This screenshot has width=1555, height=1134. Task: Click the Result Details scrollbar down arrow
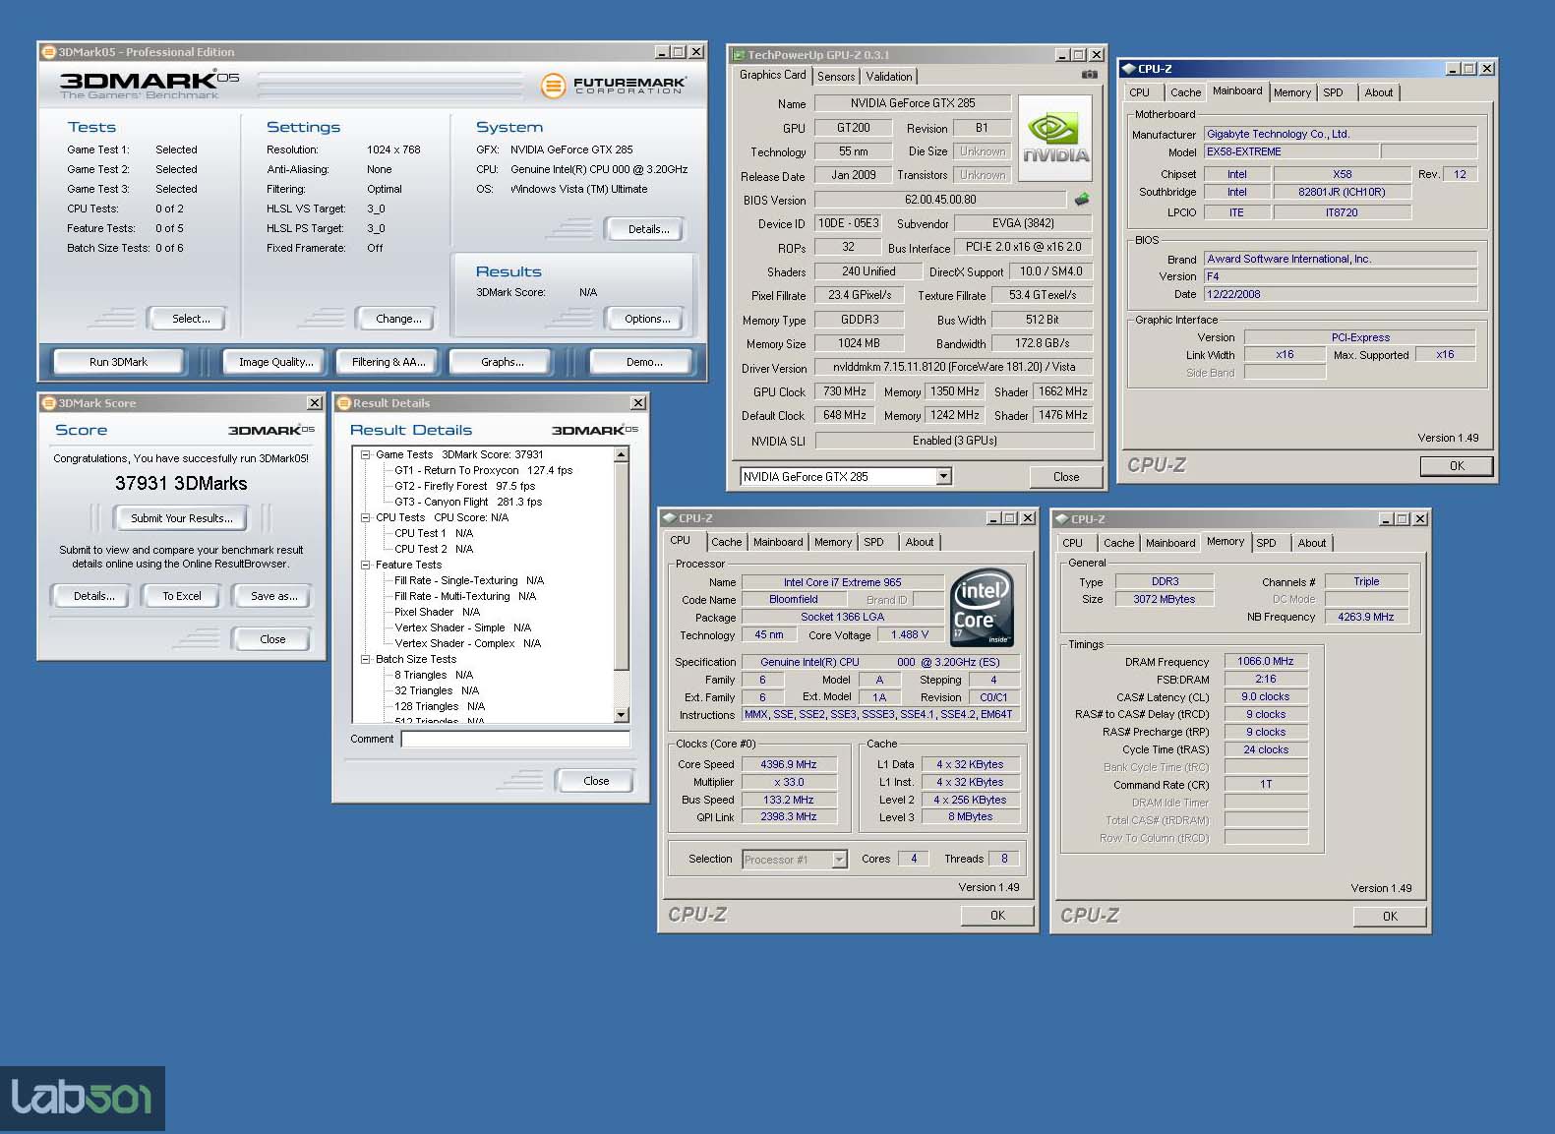[621, 715]
